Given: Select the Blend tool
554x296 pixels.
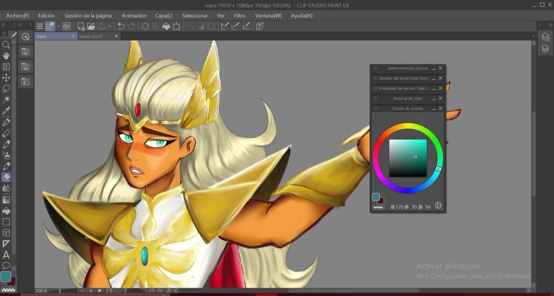Looking at the screenshot, I should 6,188.
